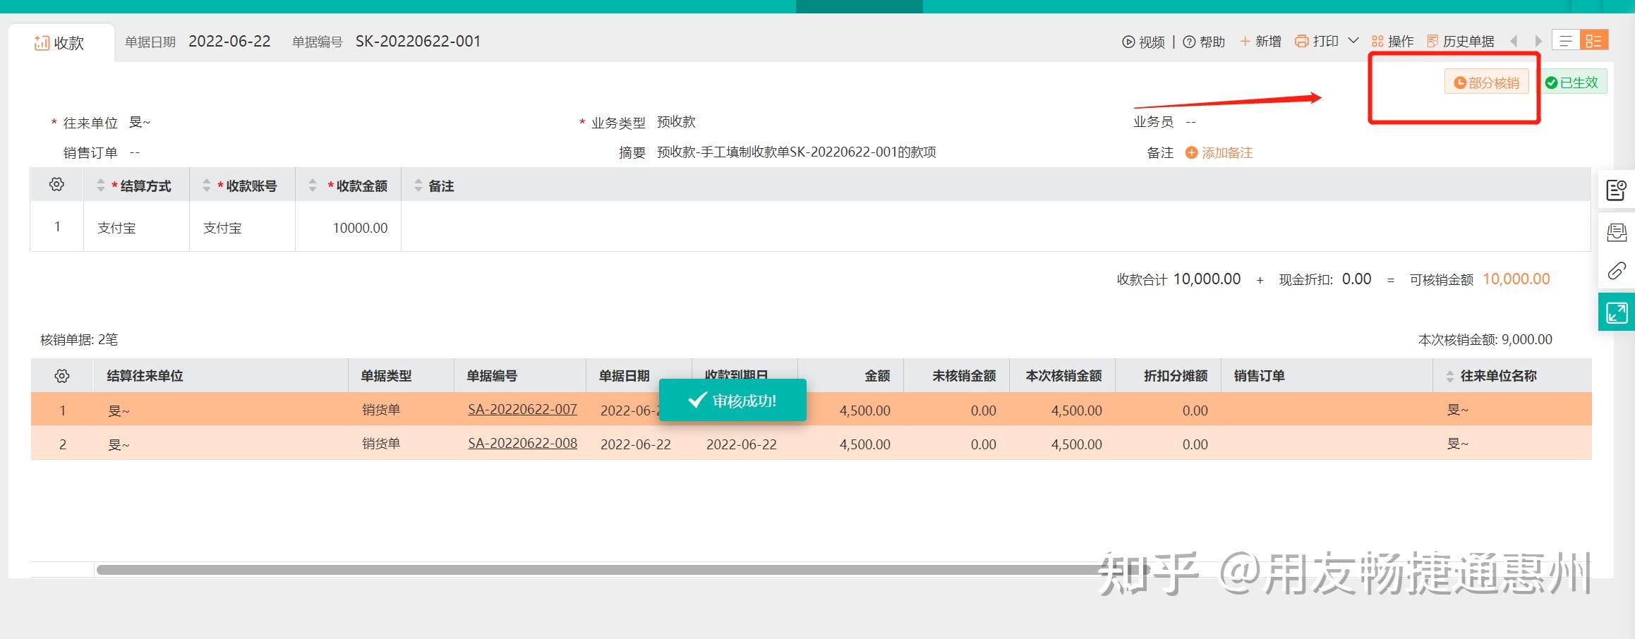The image size is (1635, 639).
Task: Expand the 打印 dropdown arrow
Action: (x=1353, y=41)
